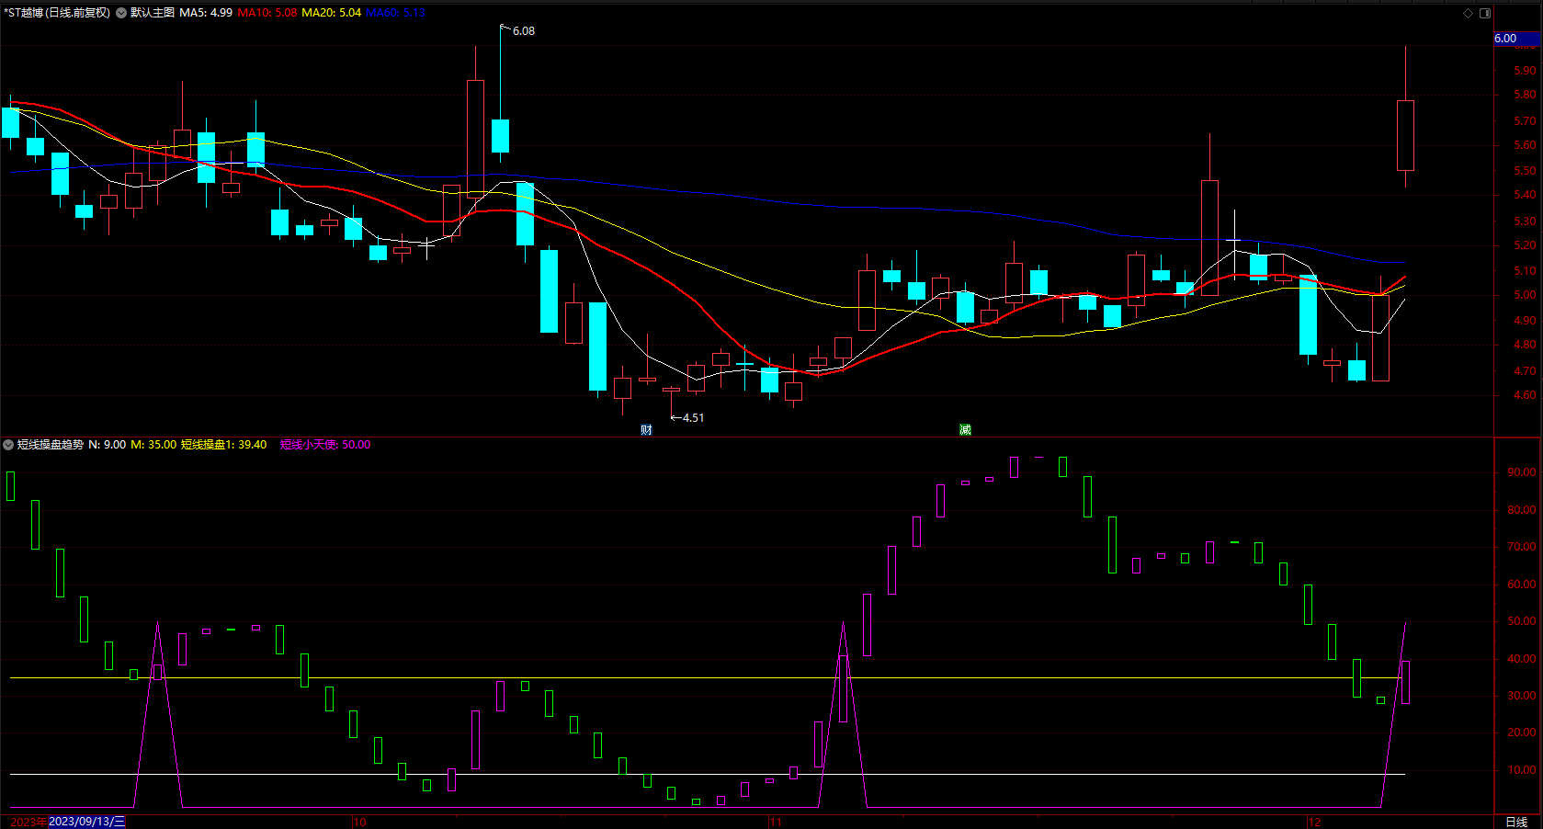
Task: Click the 默认主图 indicator label
Action: coord(153,13)
